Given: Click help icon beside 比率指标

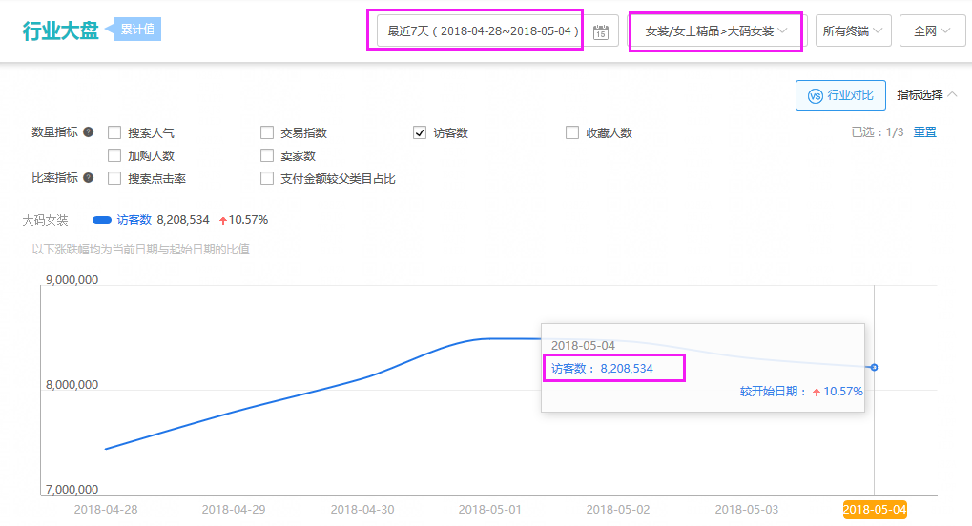Looking at the screenshot, I should tap(89, 178).
